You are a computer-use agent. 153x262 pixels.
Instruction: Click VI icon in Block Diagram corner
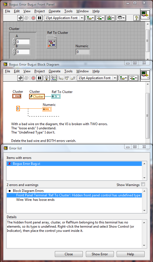click(x=145, y=75)
